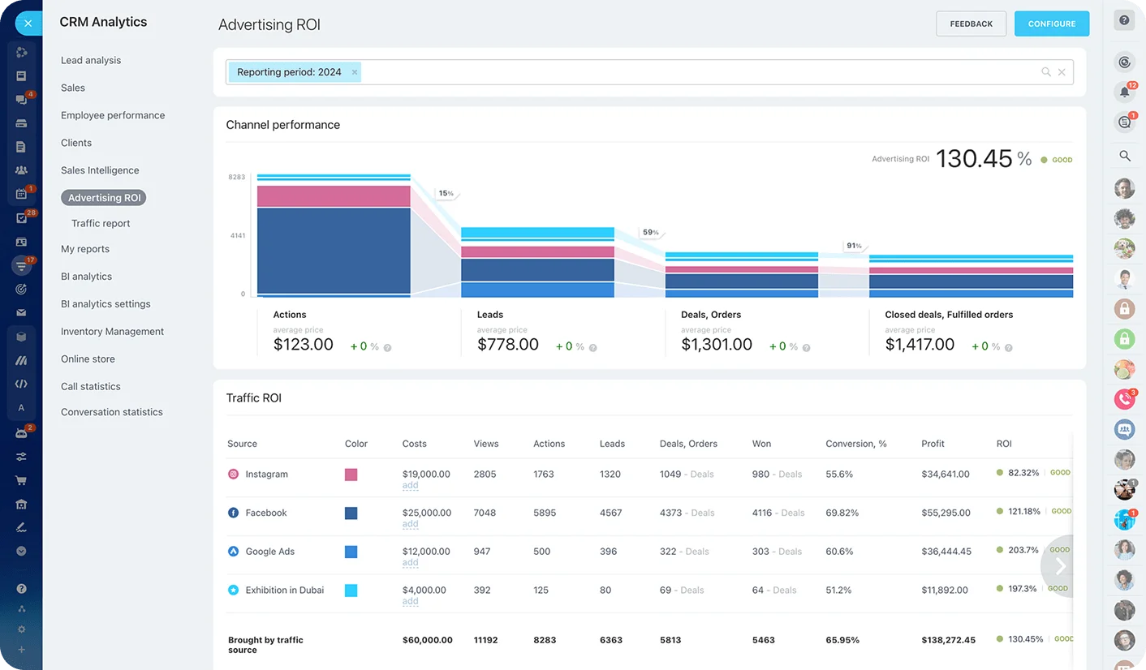The image size is (1146, 670).
Task: Click into the report filter search field
Action: [698, 72]
